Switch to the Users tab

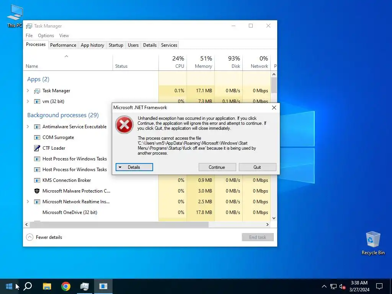pos(133,45)
